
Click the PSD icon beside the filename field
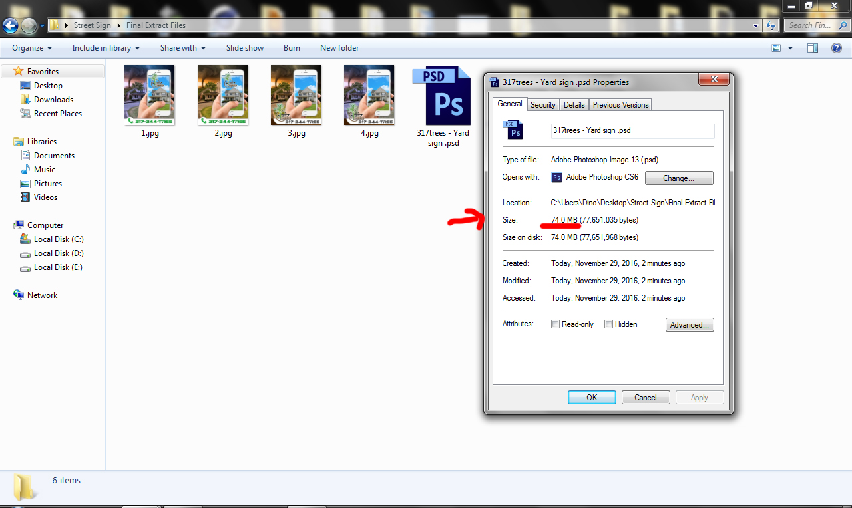point(513,130)
